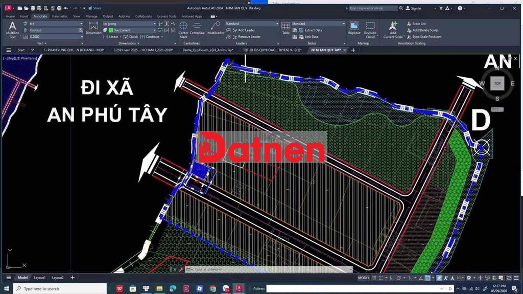Switch to the Layout1 tab
The width and height of the screenshot is (523, 294).
tap(40, 278)
